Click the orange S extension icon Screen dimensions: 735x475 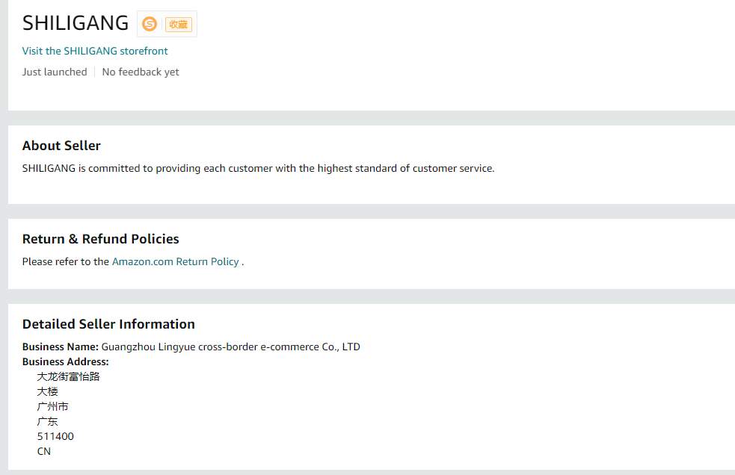(x=150, y=24)
